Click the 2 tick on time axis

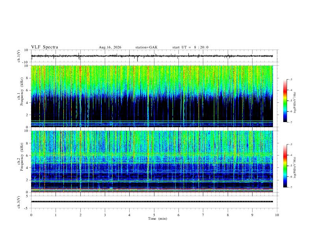click(x=80, y=215)
